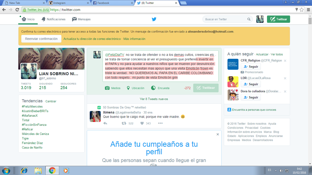Follow Dora la culiadora with Seguir button
The image size is (312, 175).
tap(251, 97)
